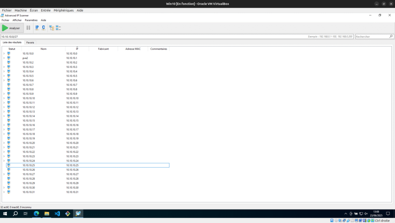Expand the 10.10.10.20 device entry
Screen dimensions: 395x223
point(4,143)
